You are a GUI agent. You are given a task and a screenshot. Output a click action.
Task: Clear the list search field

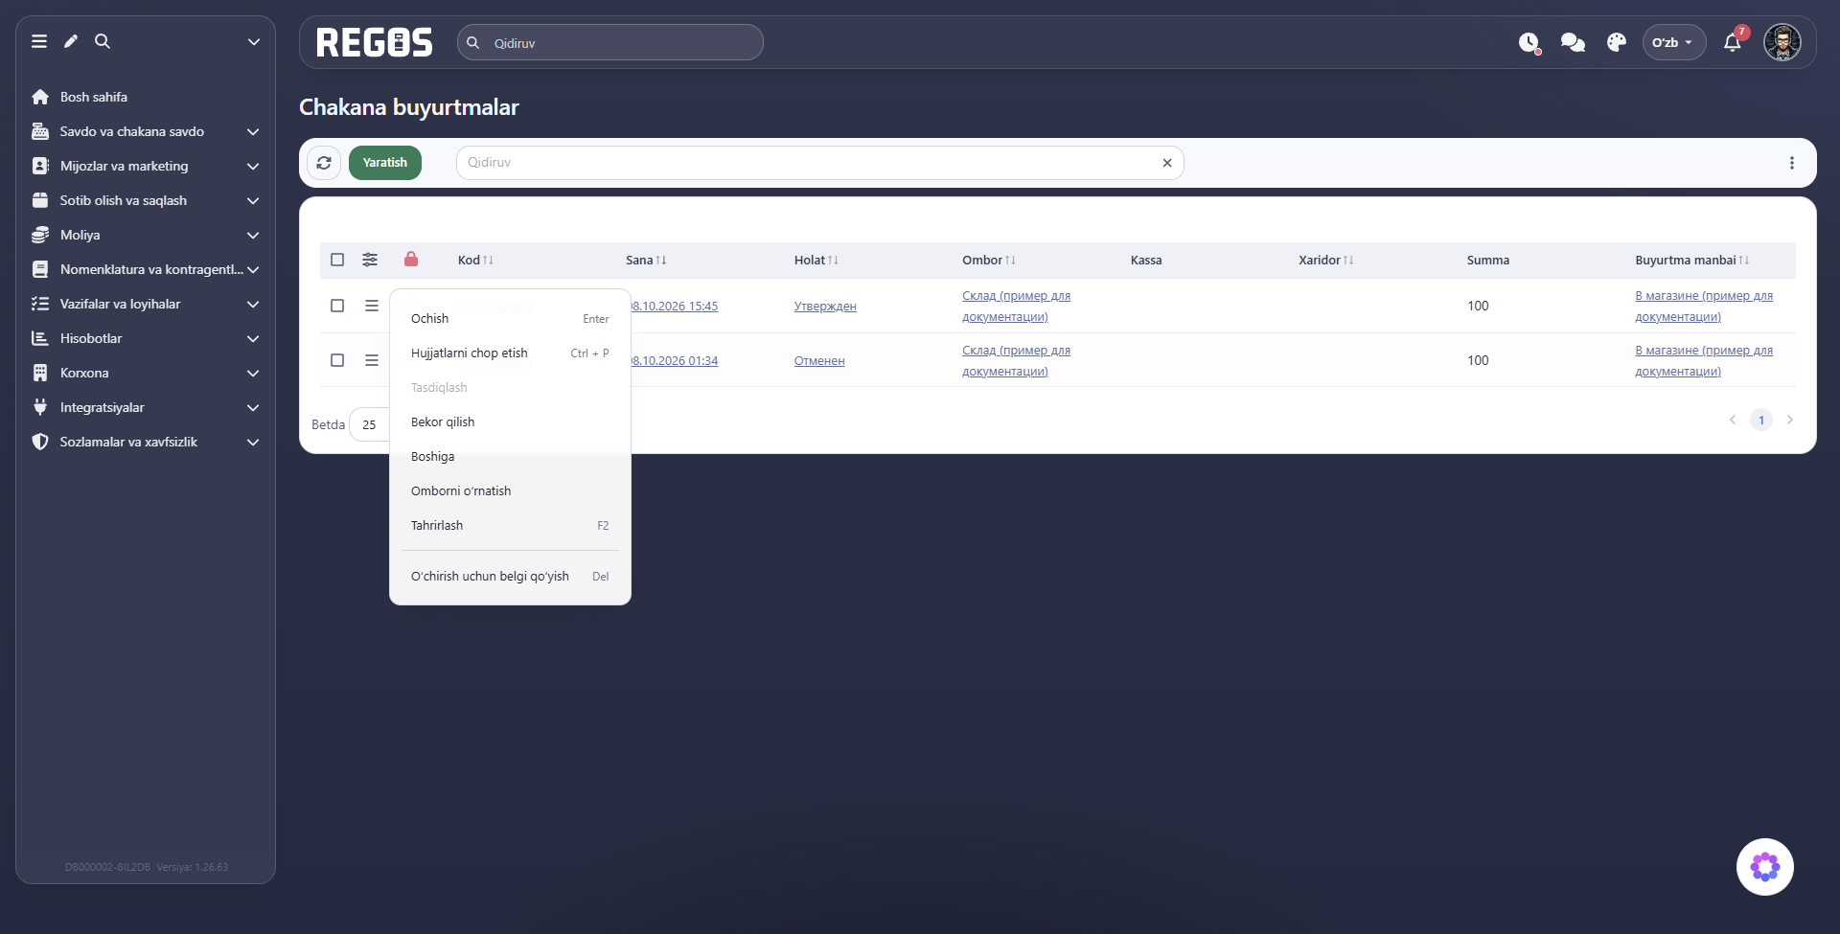tap(1167, 163)
